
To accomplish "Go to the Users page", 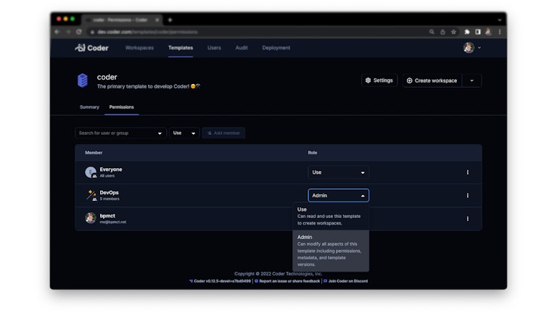I will pos(214,48).
